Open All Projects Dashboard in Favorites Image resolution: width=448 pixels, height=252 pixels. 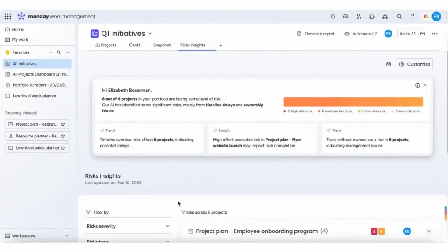(x=39, y=74)
